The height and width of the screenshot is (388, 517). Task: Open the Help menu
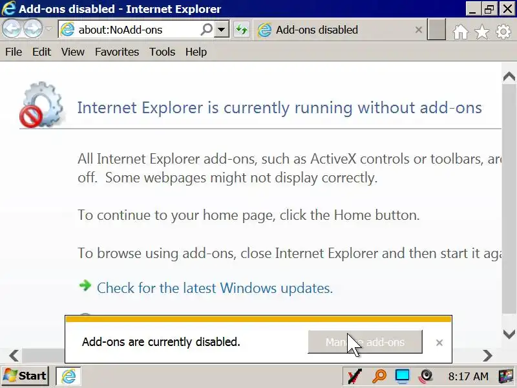pos(196,52)
